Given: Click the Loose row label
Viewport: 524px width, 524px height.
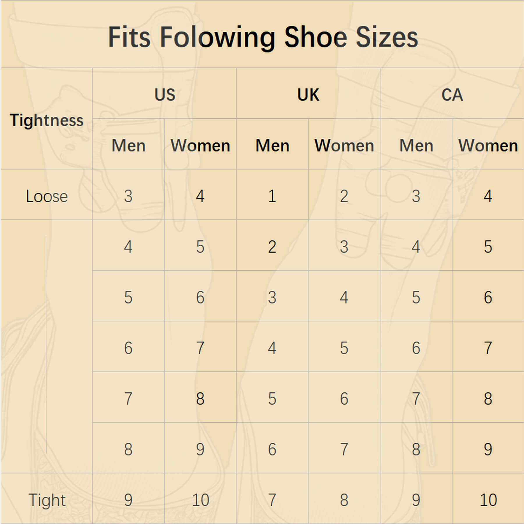Looking at the screenshot, I should (x=47, y=196).
